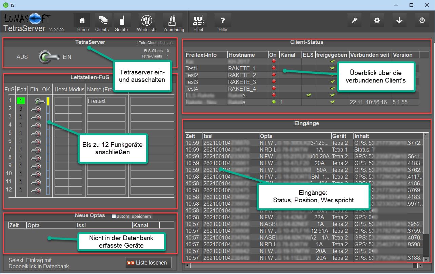
Task: Open the Zuordnung section
Action: click(173, 21)
